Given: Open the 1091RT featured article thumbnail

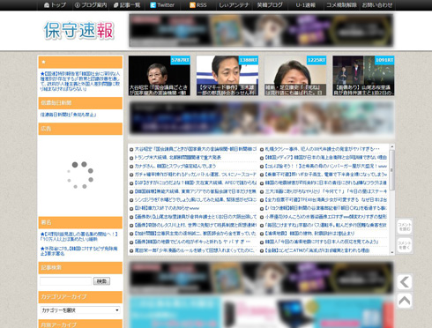Looking at the screenshot, I should [363, 76].
